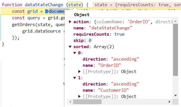Click the requiresCounts: true property
181x107 pixels.
tap(99, 34)
